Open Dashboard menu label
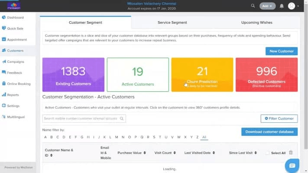This screenshot has height=173, width=308. [x=15, y=17]
